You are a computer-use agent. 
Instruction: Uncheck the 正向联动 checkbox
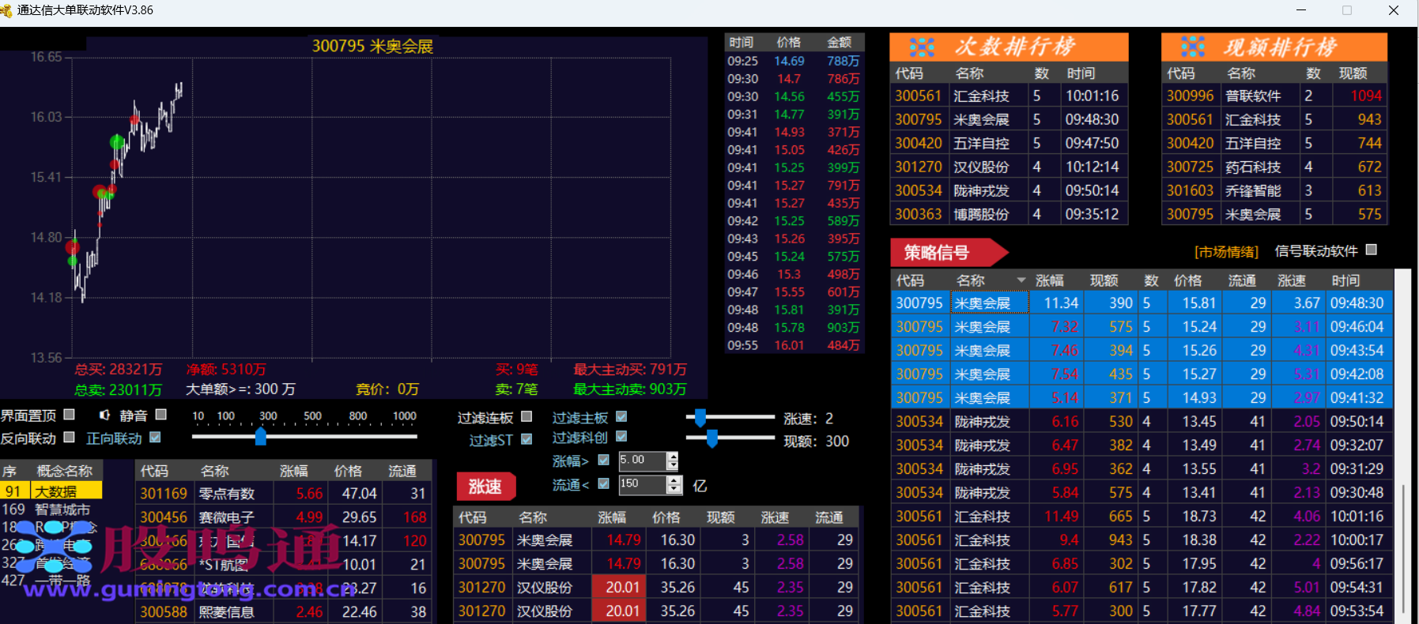coord(155,438)
